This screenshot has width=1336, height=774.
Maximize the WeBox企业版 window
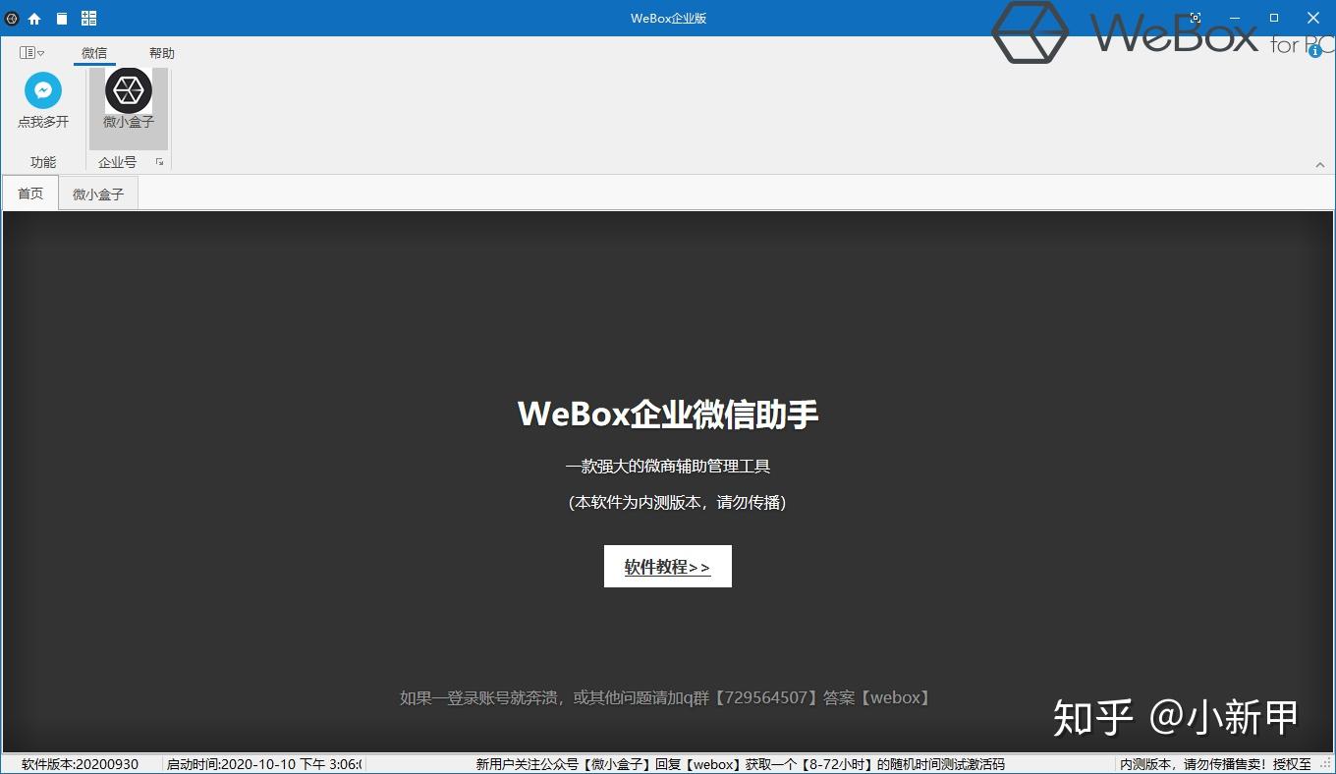click(1274, 18)
